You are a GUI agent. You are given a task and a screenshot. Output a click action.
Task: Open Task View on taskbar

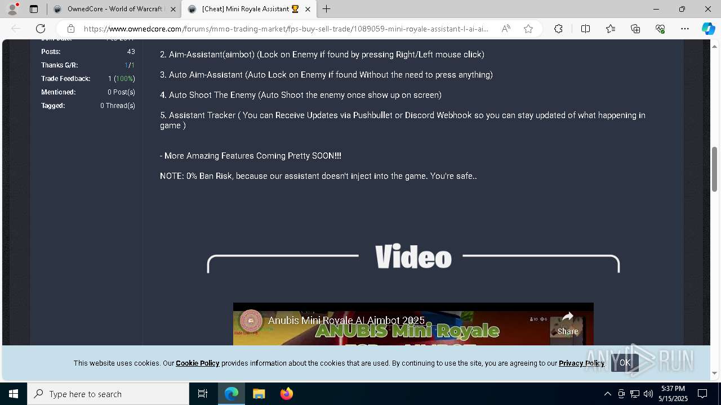(203, 394)
